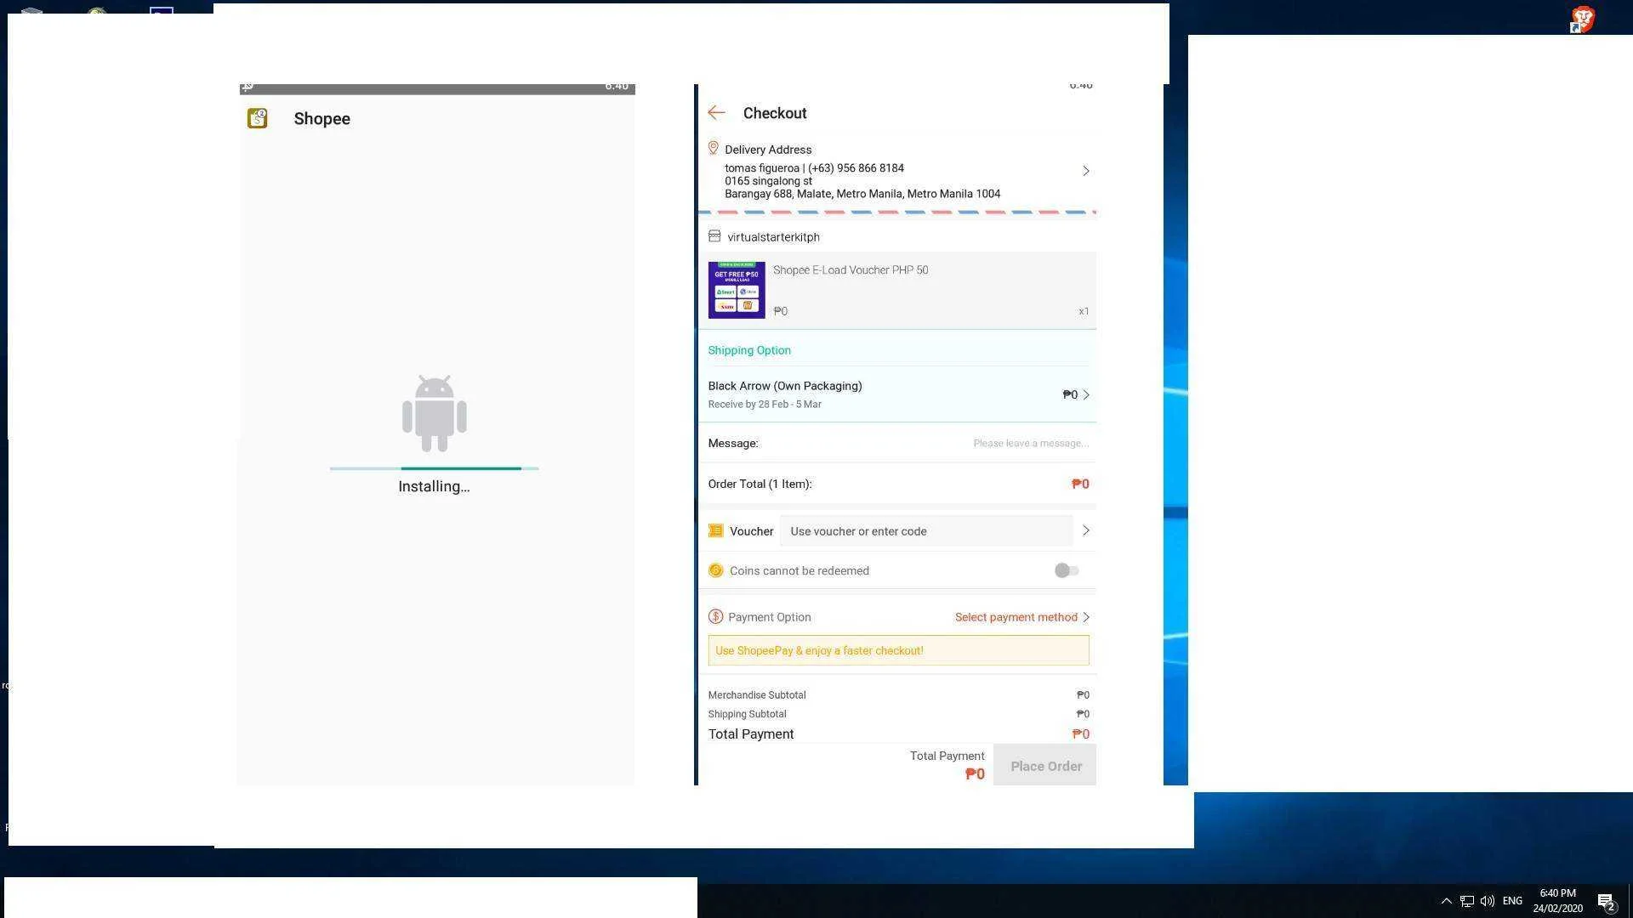Viewport: 1633px width, 918px height.
Task: Toggle the coins redemption switch
Action: click(x=1067, y=570)
